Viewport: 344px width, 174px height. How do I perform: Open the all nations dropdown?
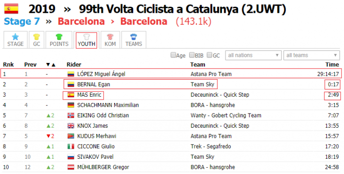click(253, 55)
